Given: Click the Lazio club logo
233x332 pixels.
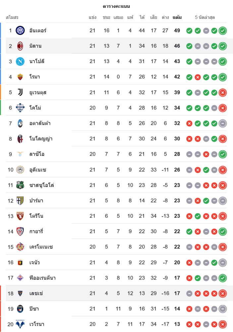Looking at the screenshot, I should 20,154.
